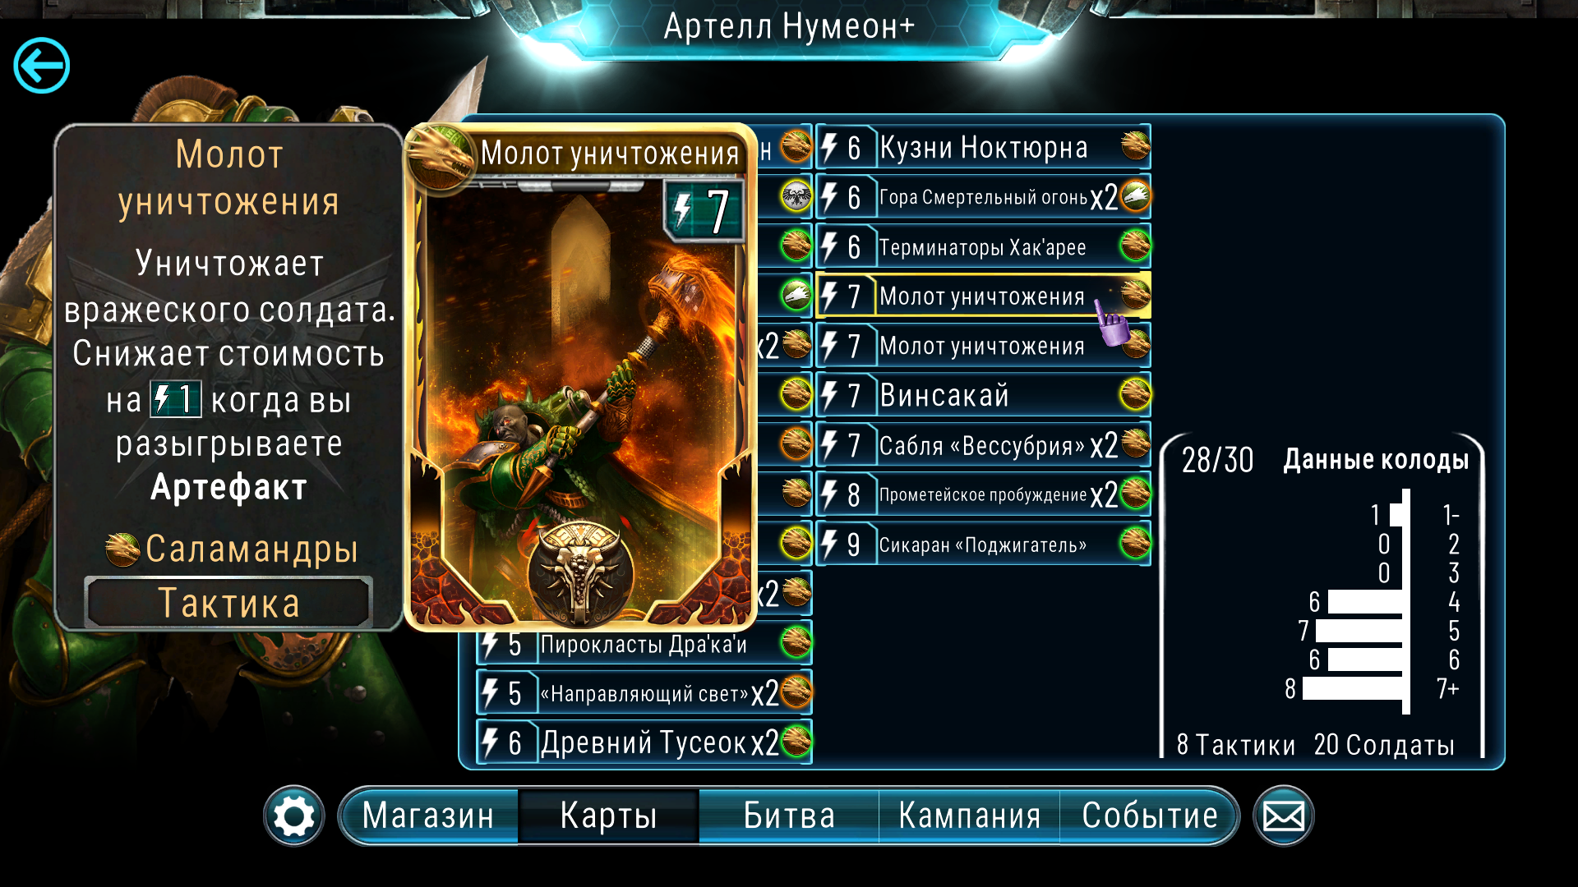This screenshot has width=1578, height=887.
Task: Switch to the Битва tab
Action: point(789,816)
